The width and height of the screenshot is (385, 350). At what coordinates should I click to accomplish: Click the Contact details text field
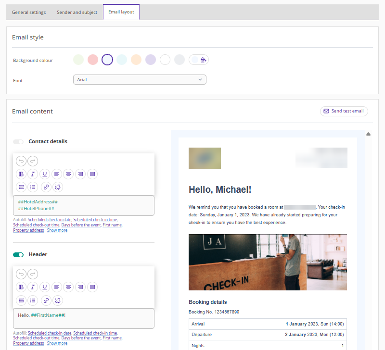(x=84, y=206)
